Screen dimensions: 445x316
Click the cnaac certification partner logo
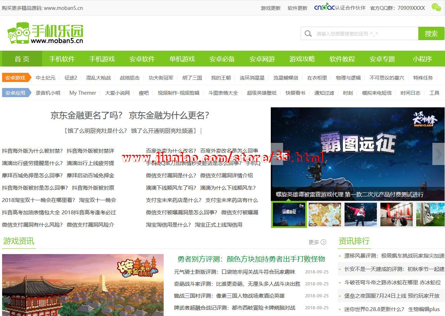pos(324,8)
